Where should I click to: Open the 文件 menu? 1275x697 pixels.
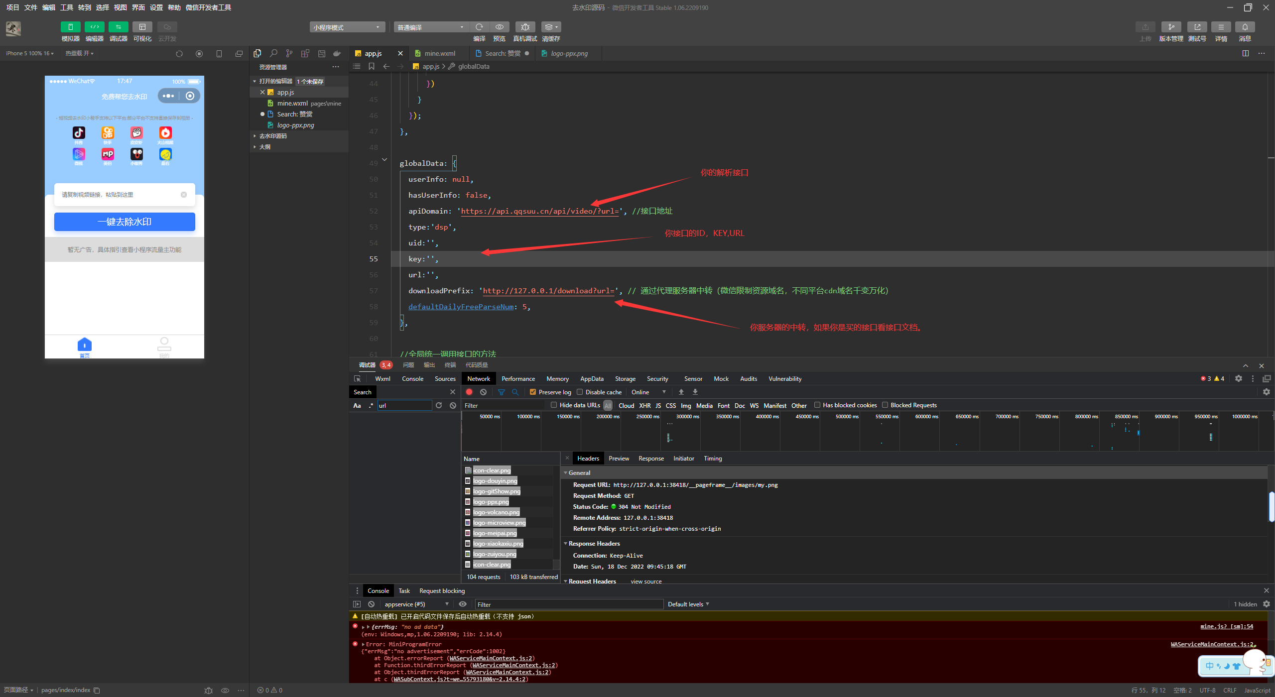[30, 7]
